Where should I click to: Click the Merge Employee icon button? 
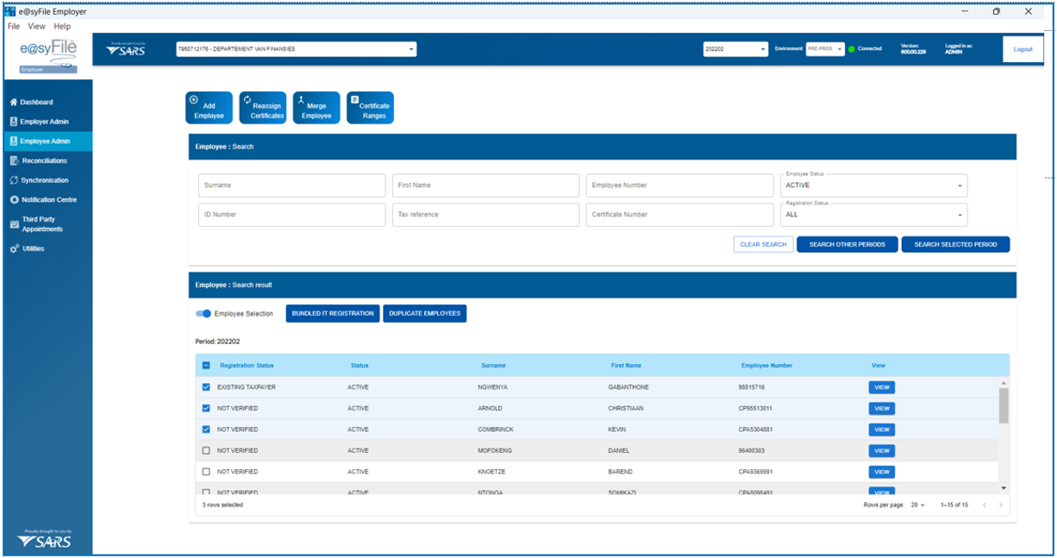coord(316,108)
